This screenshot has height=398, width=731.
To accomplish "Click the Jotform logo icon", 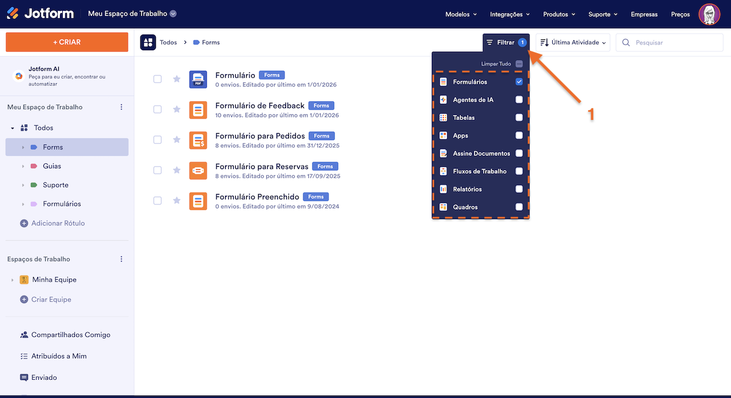I will coord(13,14).
